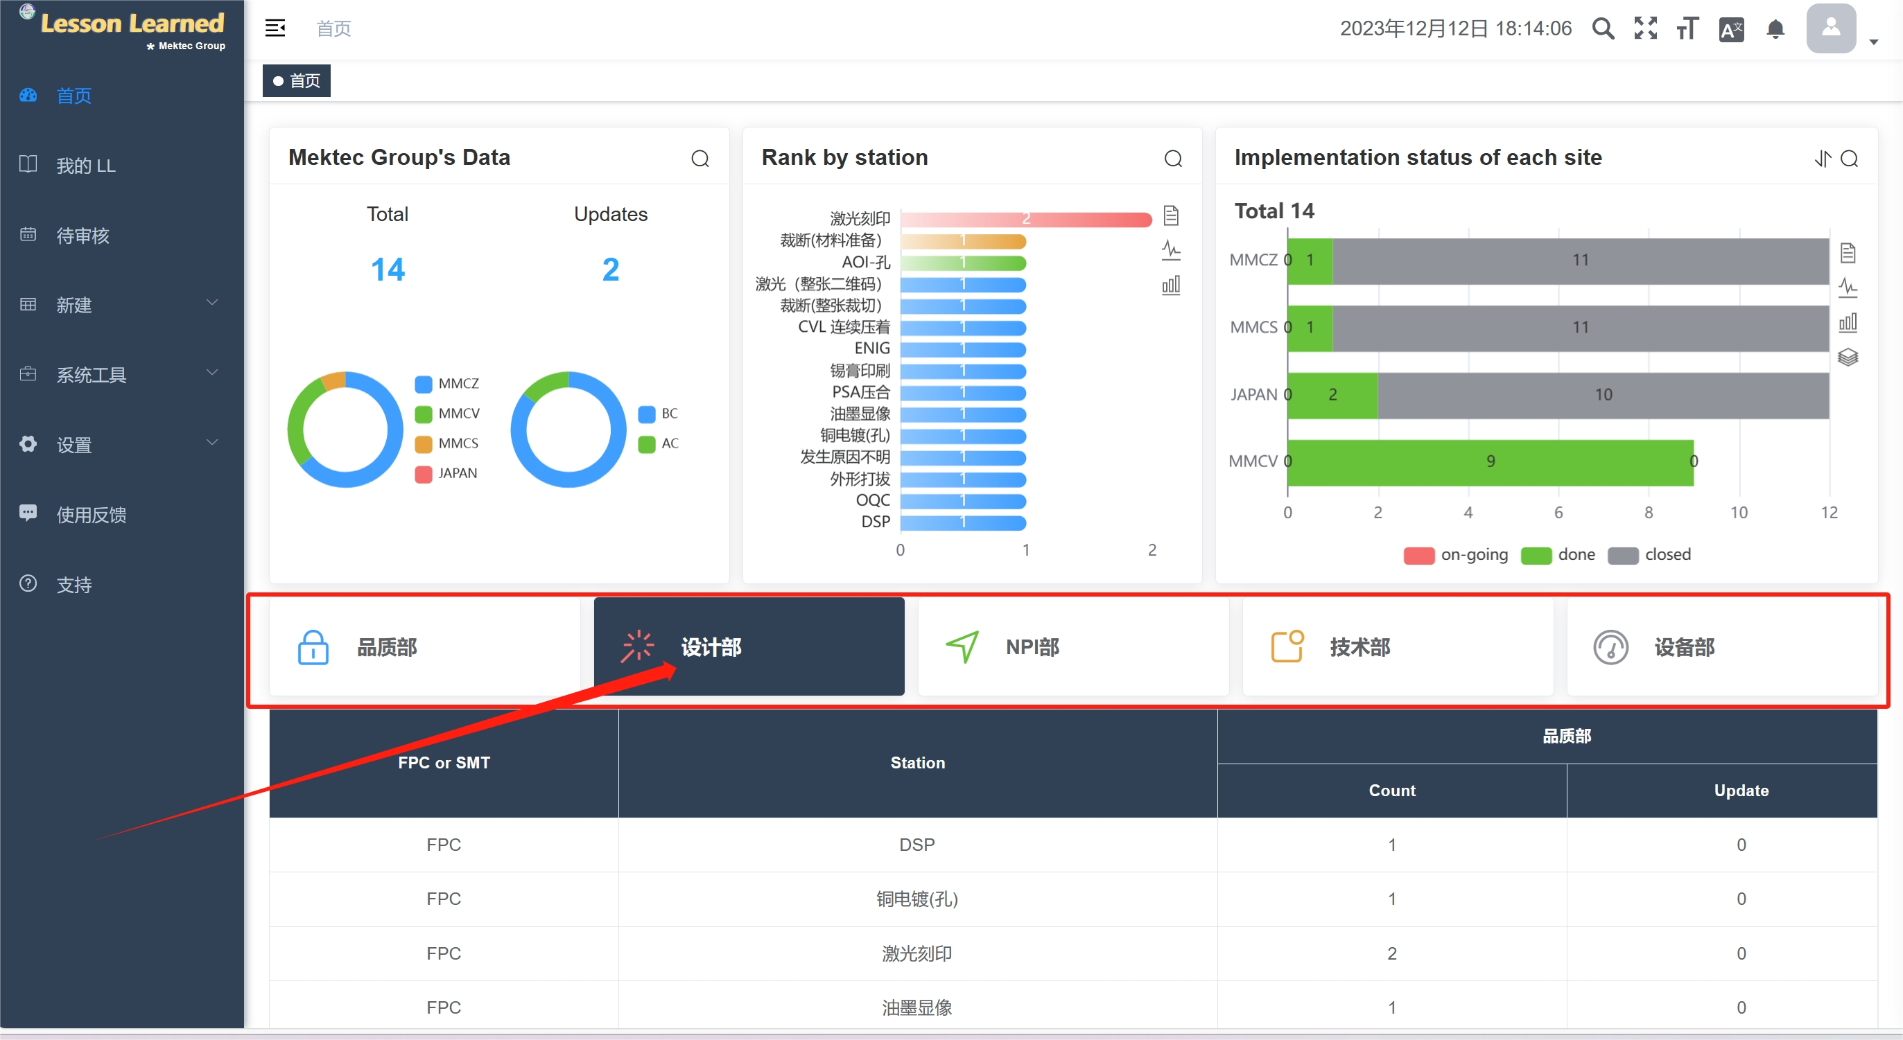The image size is (1903, 1040).
Task: Switch Implementation chart to bar view
Action: click(x=1848, y=323)
